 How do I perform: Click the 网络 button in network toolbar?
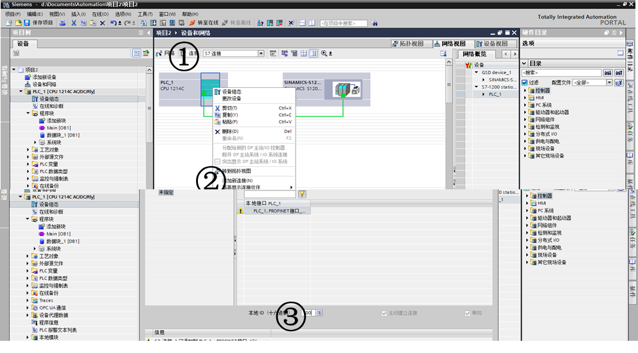(x=166, y=53)
